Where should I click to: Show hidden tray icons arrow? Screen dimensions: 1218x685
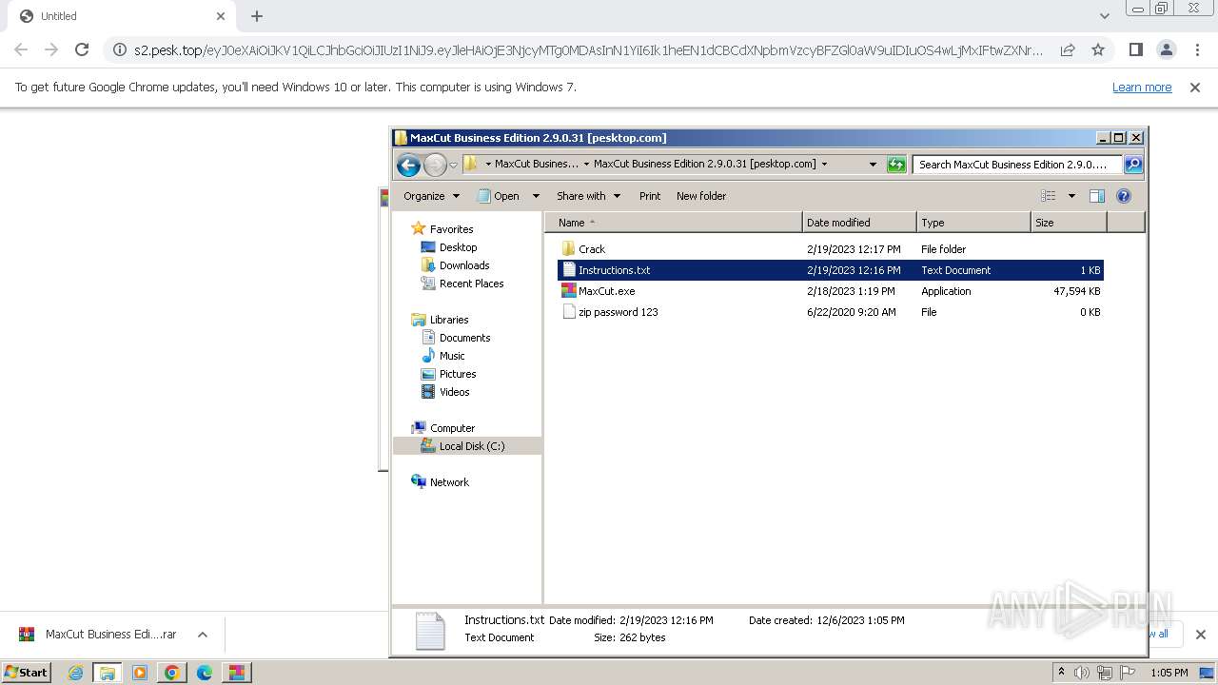1062,672
